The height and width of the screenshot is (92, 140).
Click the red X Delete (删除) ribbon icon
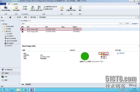[23, 9]
